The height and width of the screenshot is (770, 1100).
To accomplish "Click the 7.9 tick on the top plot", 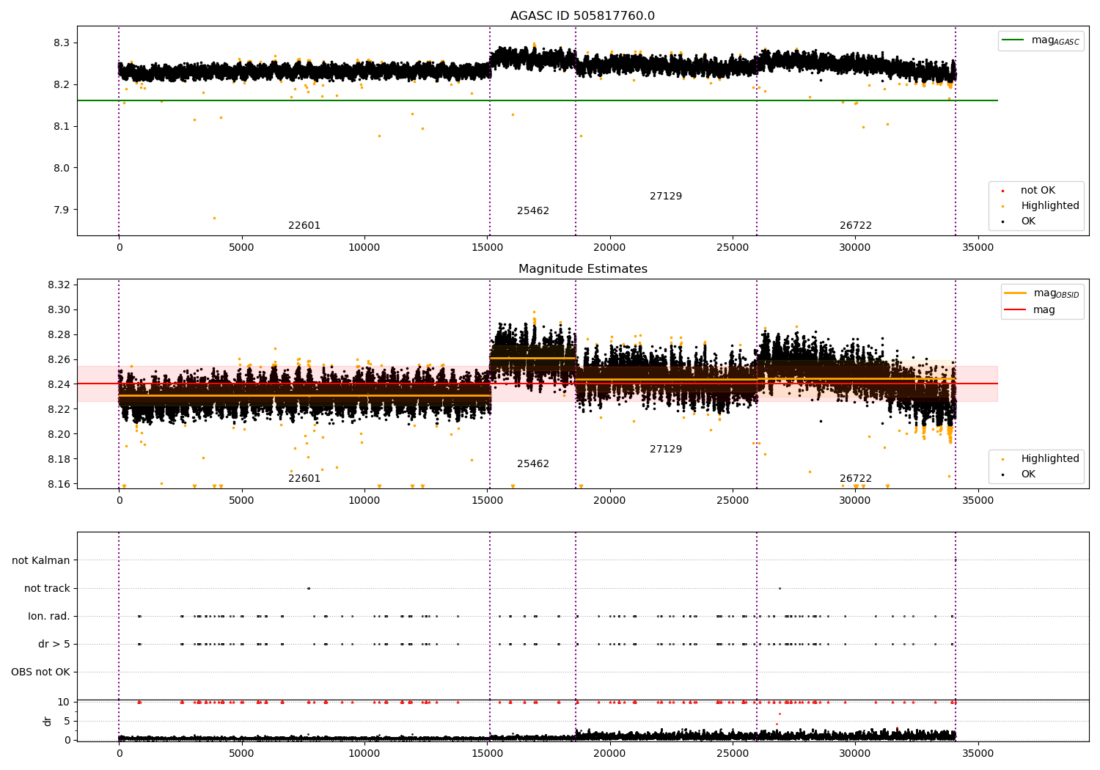I will pos(62,210).
